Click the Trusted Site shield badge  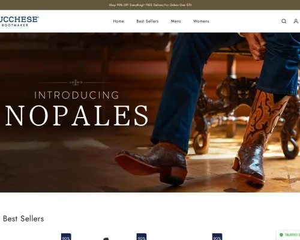click(288, 235)
